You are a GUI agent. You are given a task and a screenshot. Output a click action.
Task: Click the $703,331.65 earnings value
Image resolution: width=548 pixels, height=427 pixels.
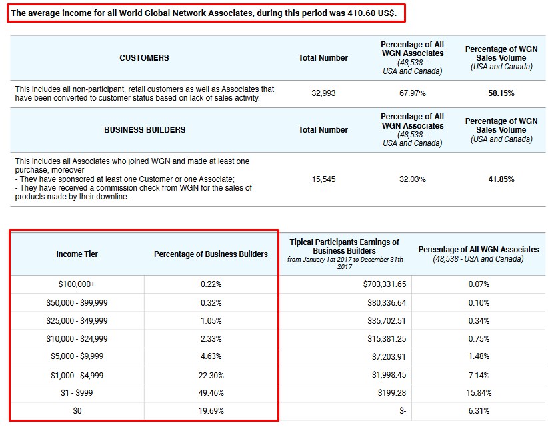pyautogui.click(x=385, y=284)
